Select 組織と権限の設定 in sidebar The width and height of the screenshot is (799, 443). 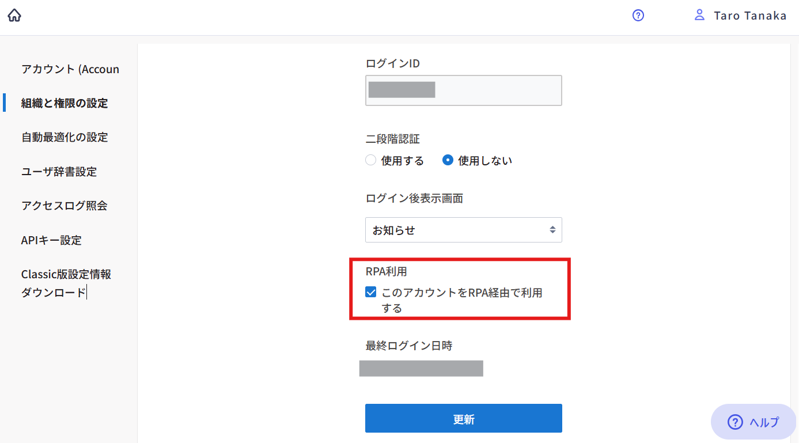pyautogui.click(x=65, y=103)
